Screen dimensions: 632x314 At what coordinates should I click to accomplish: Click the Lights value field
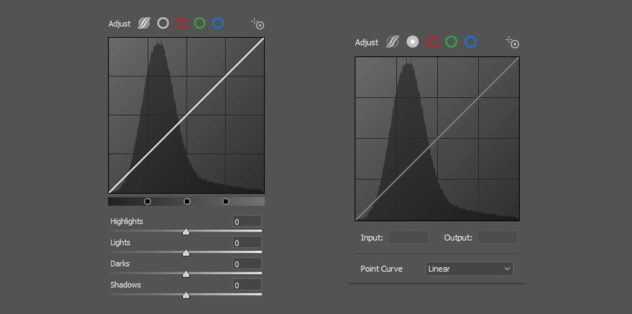coord(247,243)
